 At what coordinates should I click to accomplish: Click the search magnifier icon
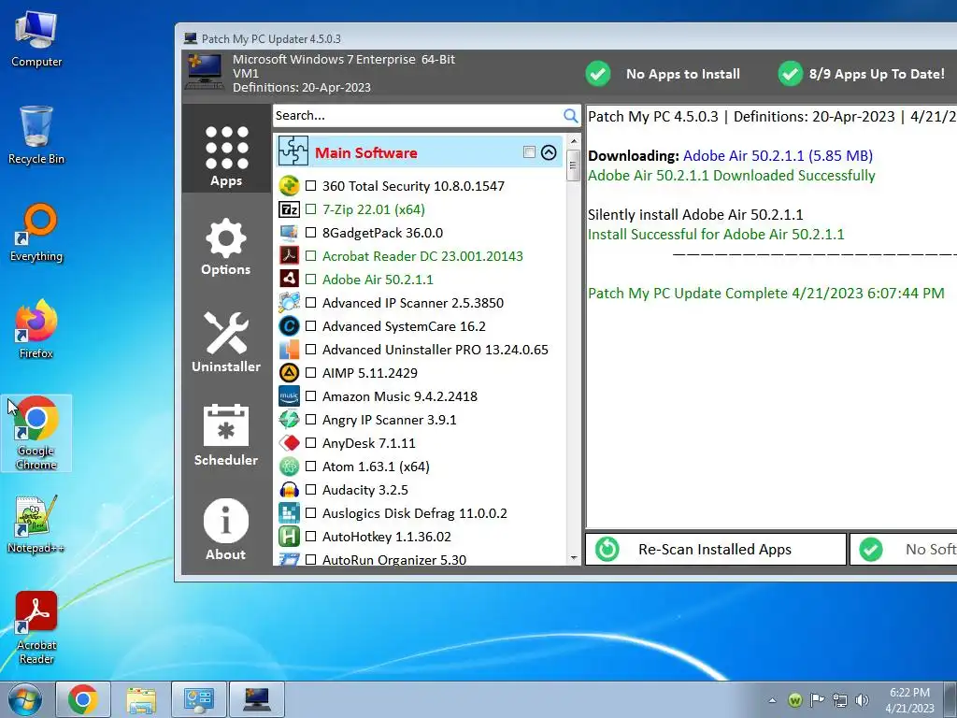570,115
